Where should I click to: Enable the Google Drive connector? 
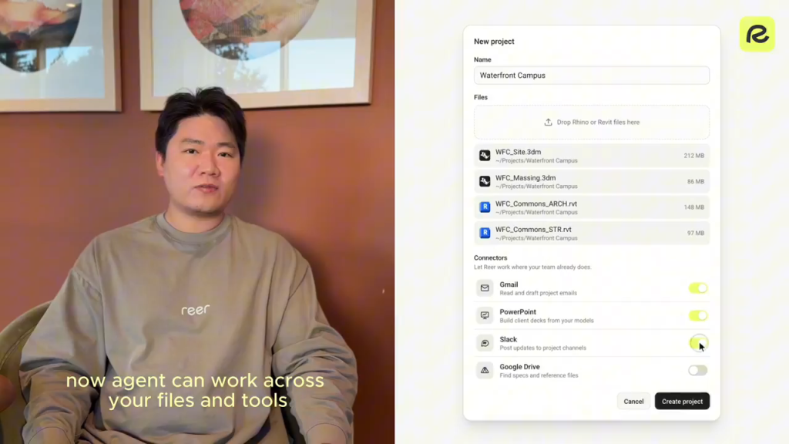(x=698, y=371)
